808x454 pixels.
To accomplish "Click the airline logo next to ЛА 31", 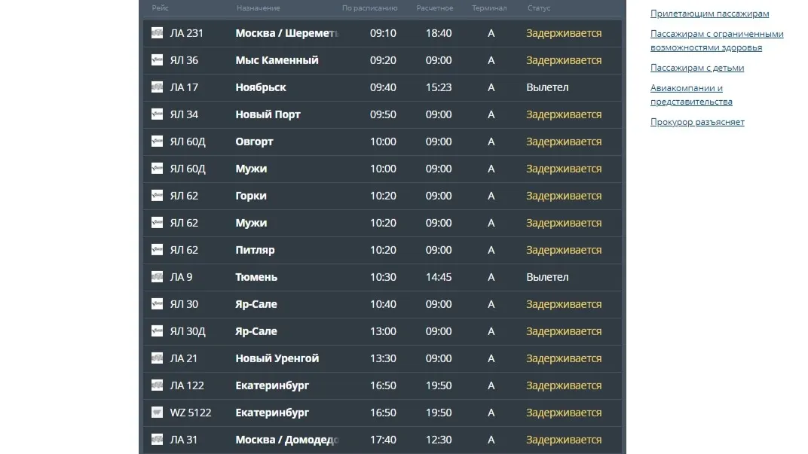I will (x=157, y=440).
